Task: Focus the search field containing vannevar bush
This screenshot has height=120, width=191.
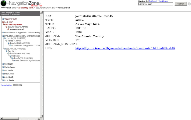Action: tap(156, 4)
